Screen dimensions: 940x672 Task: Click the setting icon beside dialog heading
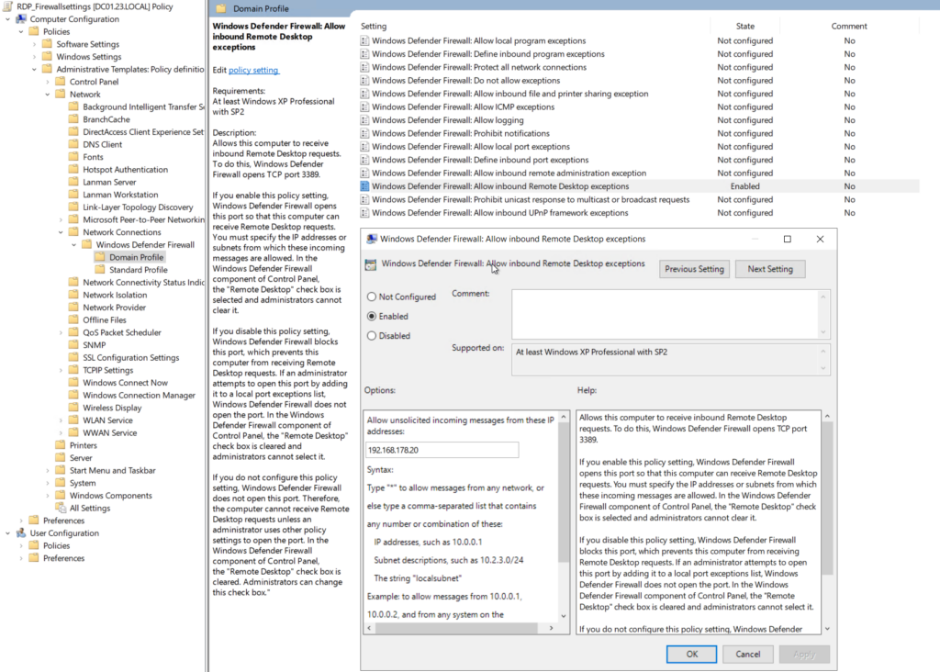371,264
